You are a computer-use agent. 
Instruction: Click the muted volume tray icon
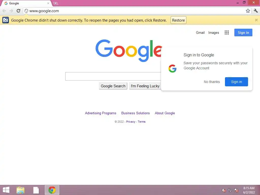pos(224,190)
